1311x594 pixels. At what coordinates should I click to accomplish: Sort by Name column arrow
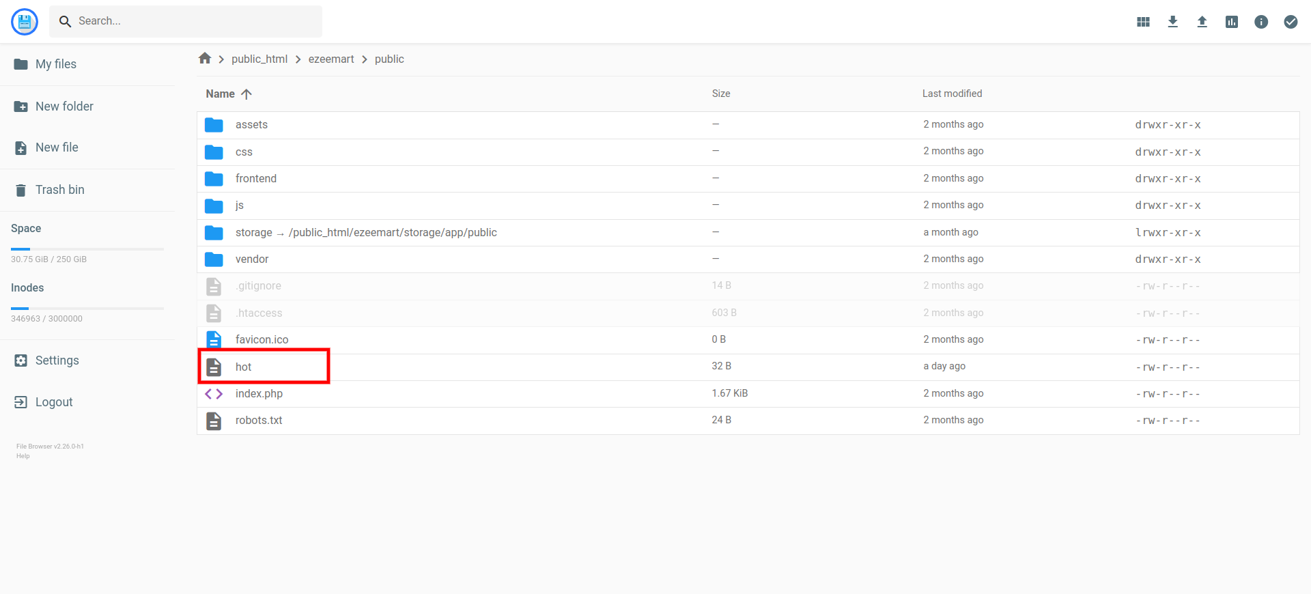[246, 94]
